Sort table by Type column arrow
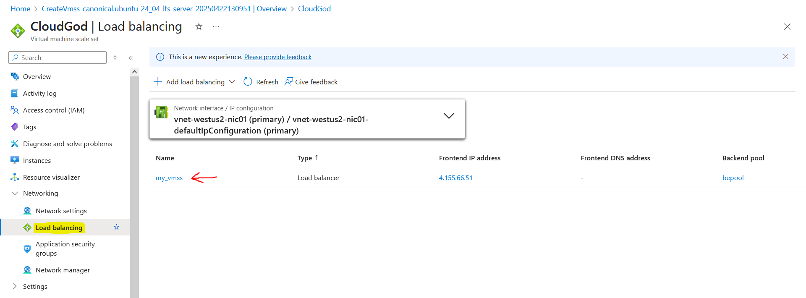Viewport: 806px width, 298px height. [317, 158]
